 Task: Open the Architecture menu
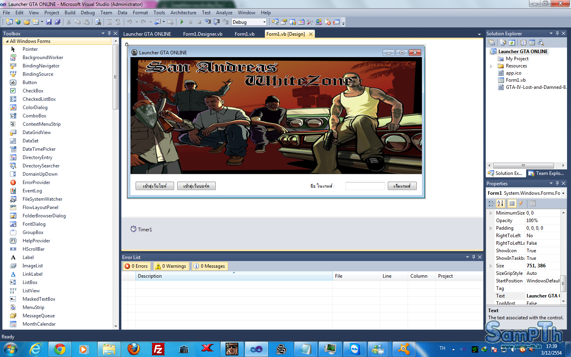183,13
